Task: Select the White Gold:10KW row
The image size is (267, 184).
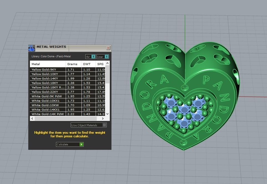Action: click(68, 105)
